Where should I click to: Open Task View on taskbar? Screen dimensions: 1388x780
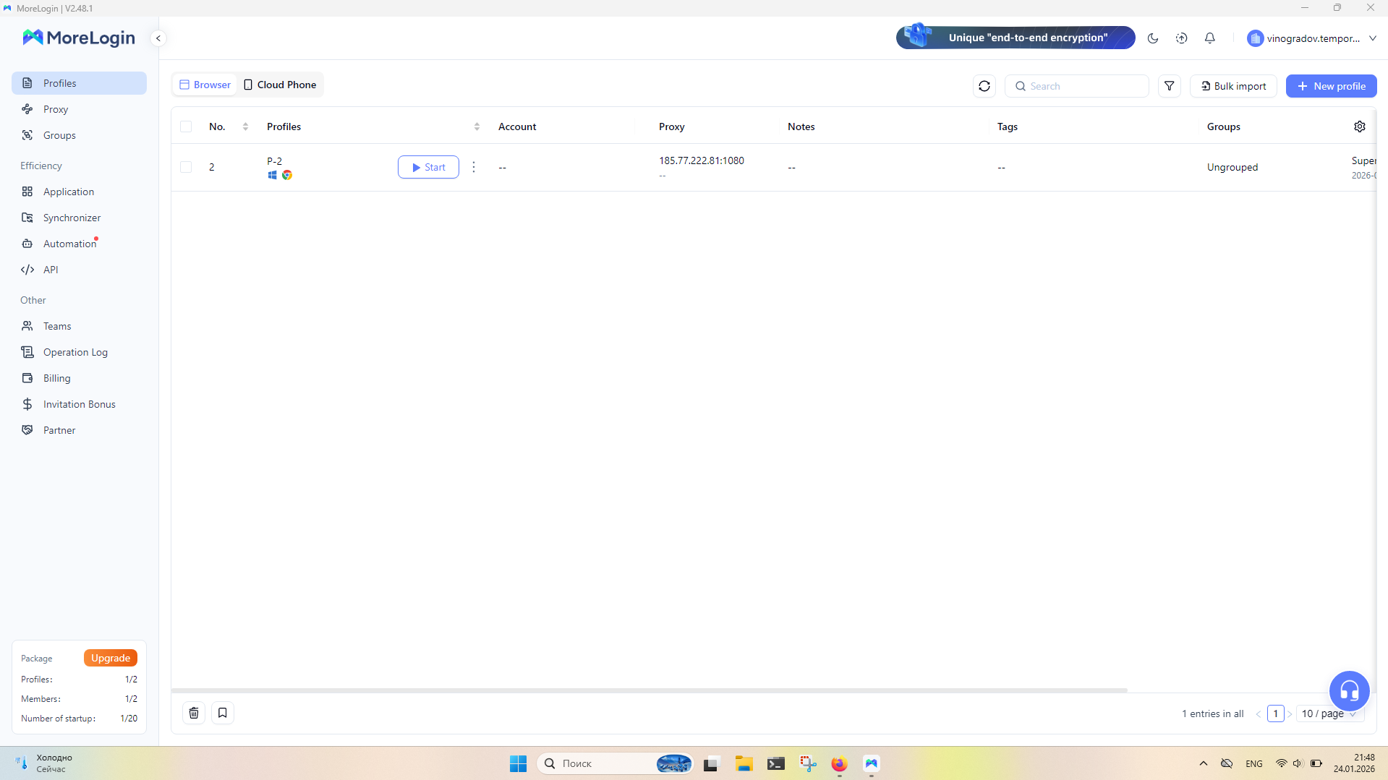pos(712,763)
